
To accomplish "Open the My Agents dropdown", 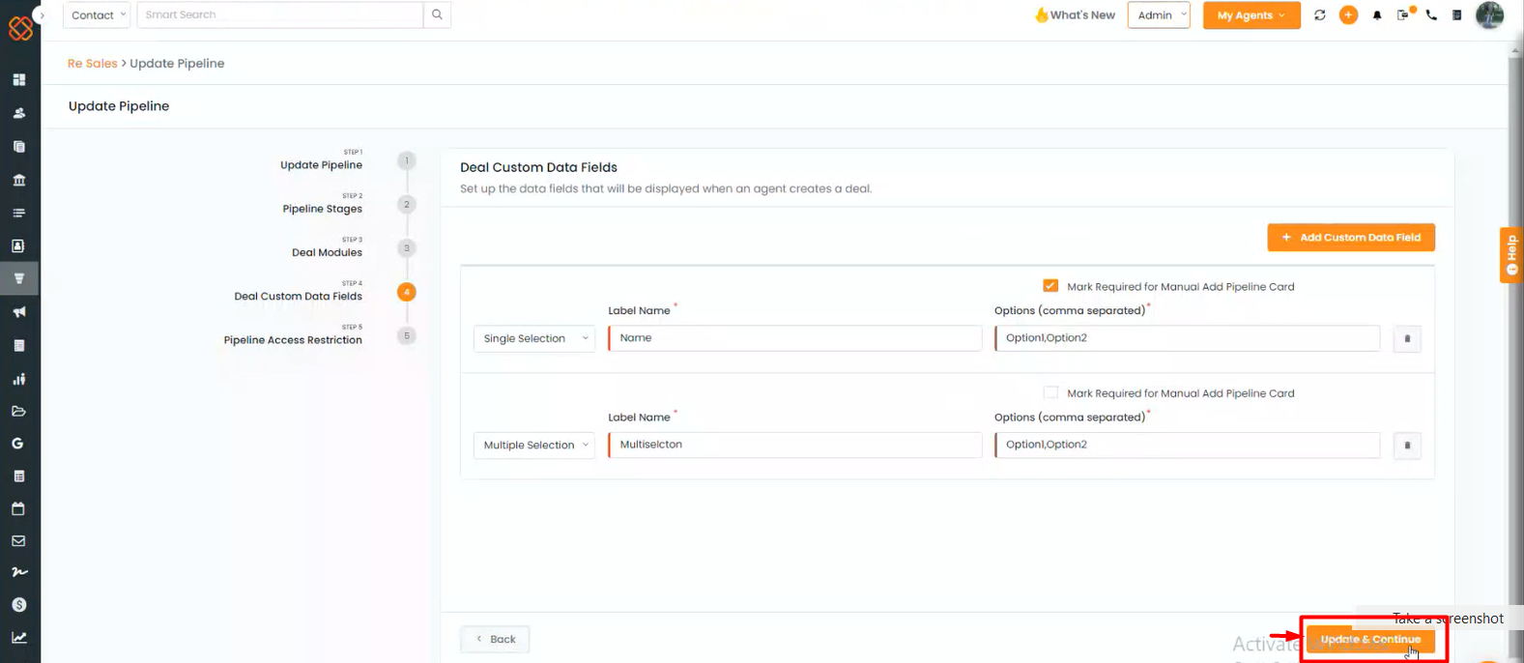I will [1251, 15].
